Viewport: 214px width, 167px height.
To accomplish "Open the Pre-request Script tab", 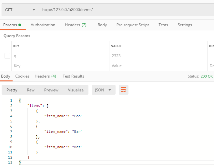I will (x=132, y=25).
